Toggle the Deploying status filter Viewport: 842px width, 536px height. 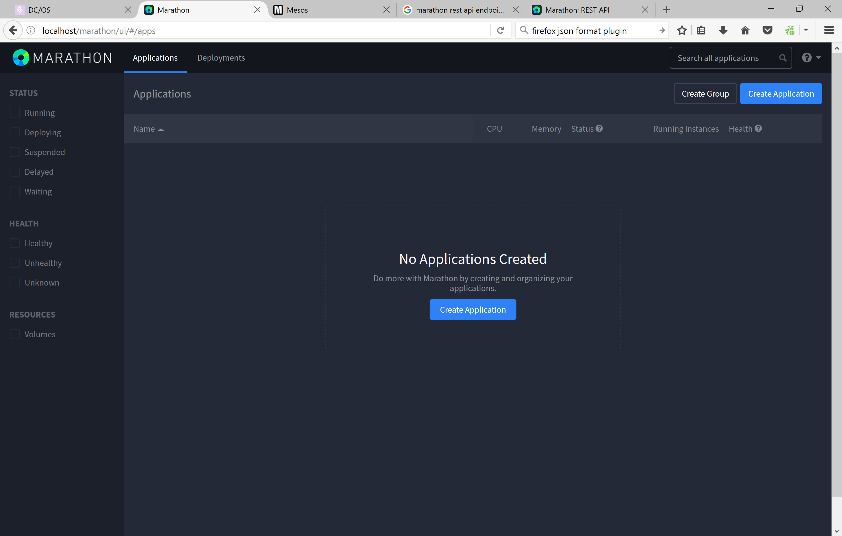15,133
